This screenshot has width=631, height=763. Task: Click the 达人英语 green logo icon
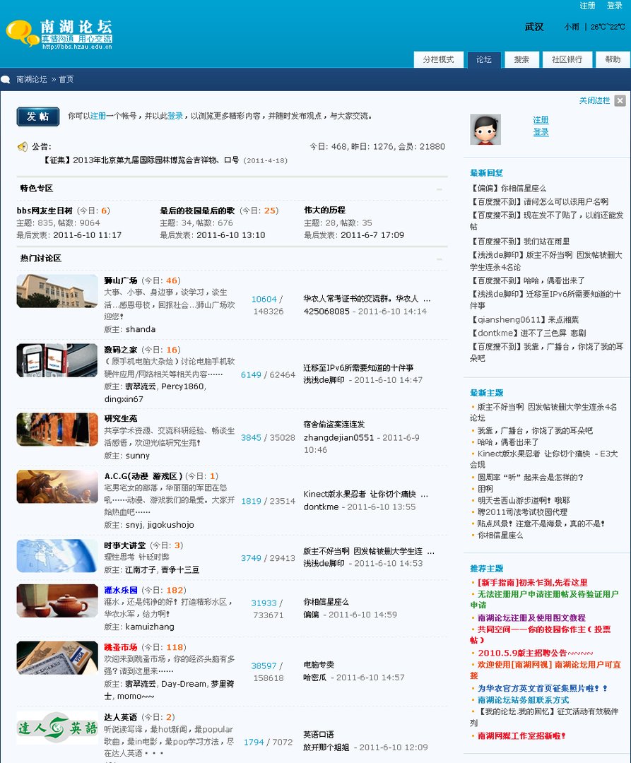point(57,729)
